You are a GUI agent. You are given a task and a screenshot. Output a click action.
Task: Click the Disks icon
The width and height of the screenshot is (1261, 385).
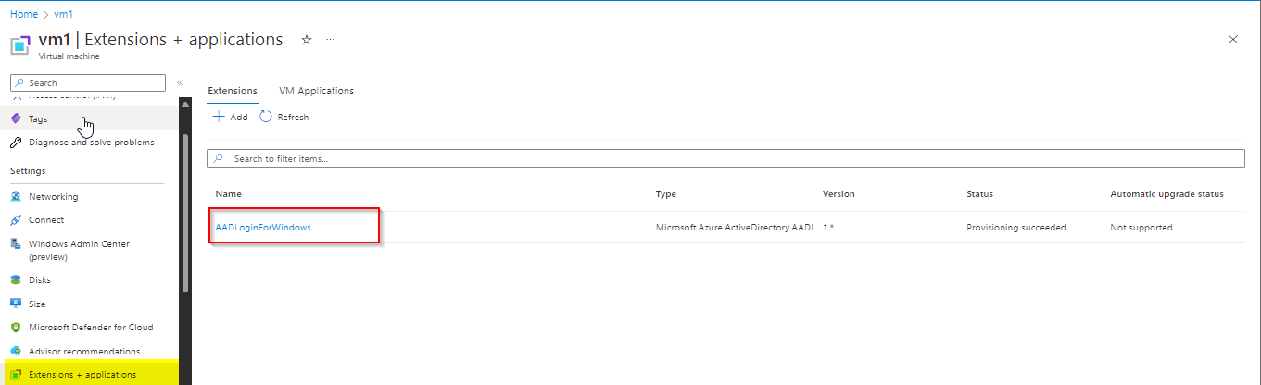click(16, 279)
